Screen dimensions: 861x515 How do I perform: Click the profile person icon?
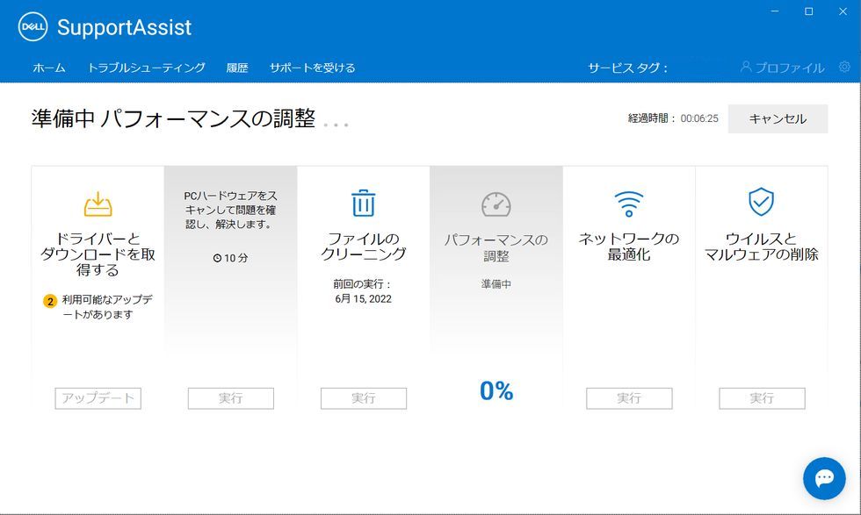click(746, 68)
